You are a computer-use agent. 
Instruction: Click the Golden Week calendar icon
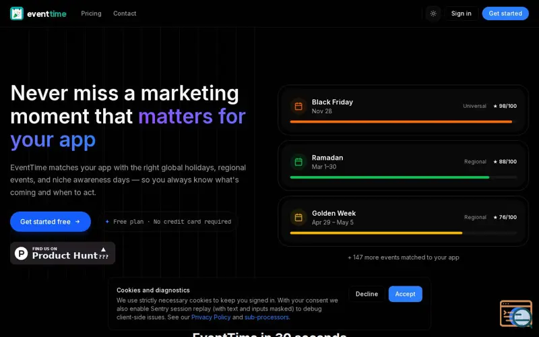pos(298,217)
